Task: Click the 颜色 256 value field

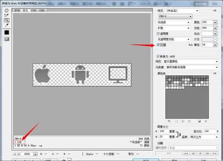Action: [207, 22]
